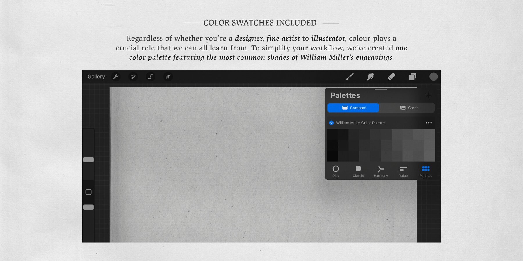Image resolution: width=523 pixels, height=261 pixels.
Task: Open the Selection tool
Action: 151,77
